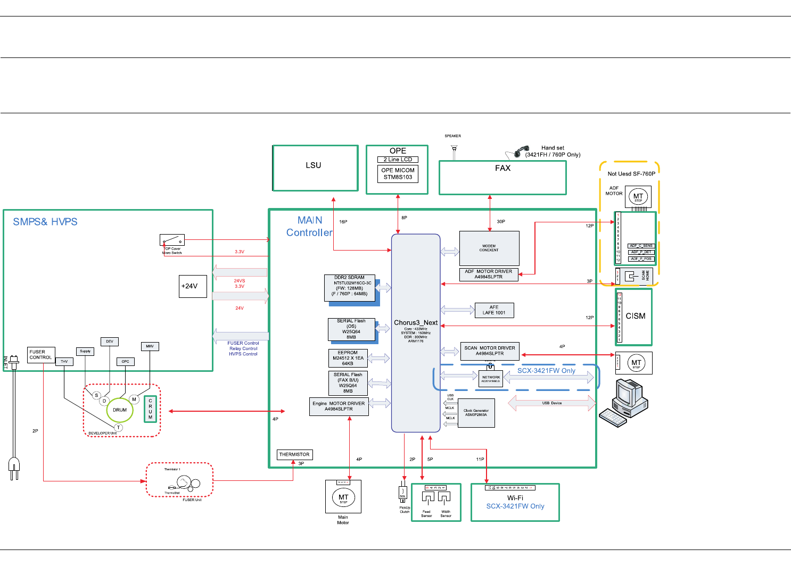Click the SMPS& HVPS title
791x566 pixels.
click(45, 222)
